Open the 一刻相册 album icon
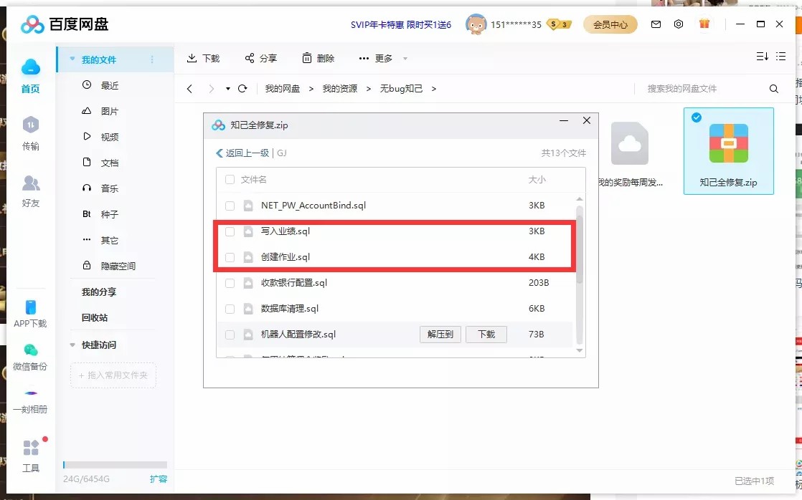Screen dimensions: 802x500 click(31, 393)
